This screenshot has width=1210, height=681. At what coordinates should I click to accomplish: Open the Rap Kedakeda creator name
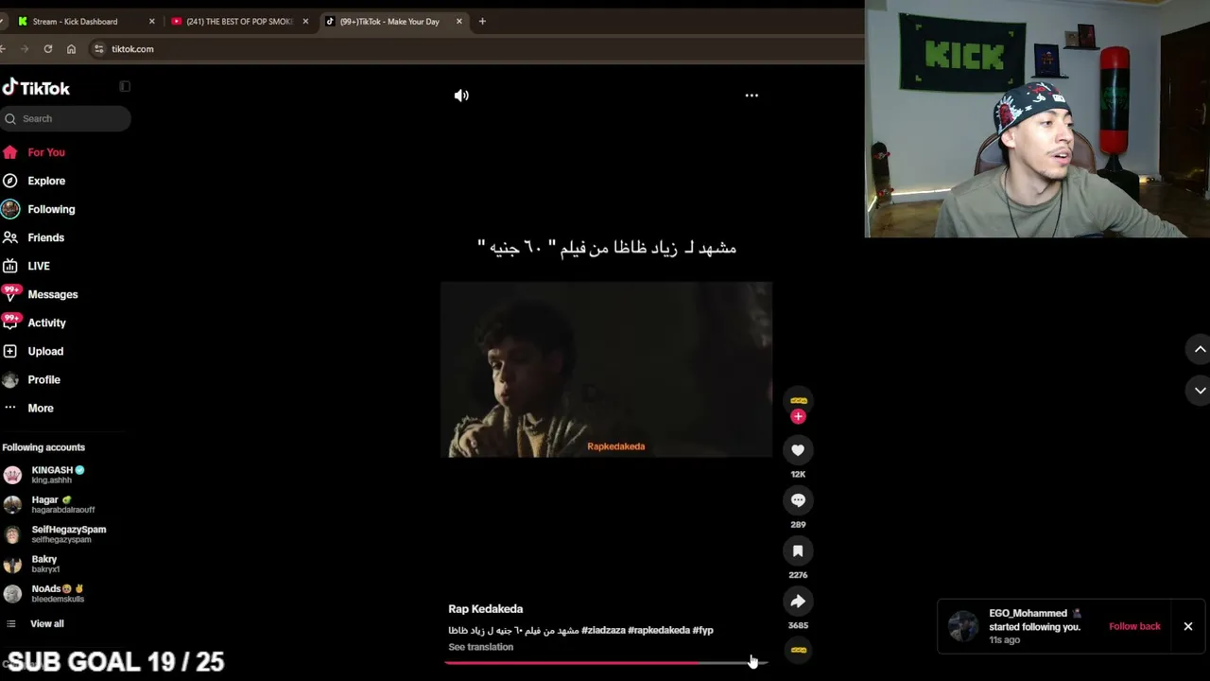click(x=486, y=609)
